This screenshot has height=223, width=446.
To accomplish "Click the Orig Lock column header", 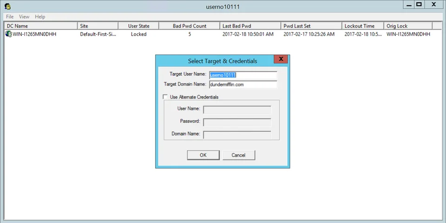I will pos(408,26).
